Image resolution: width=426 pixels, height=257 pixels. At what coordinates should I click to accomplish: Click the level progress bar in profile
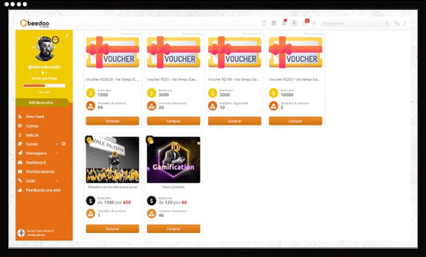pos(44,85)
